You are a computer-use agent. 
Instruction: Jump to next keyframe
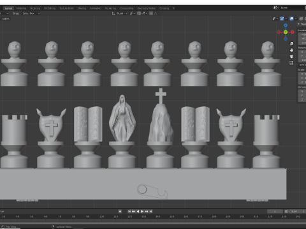click(146, 211)
